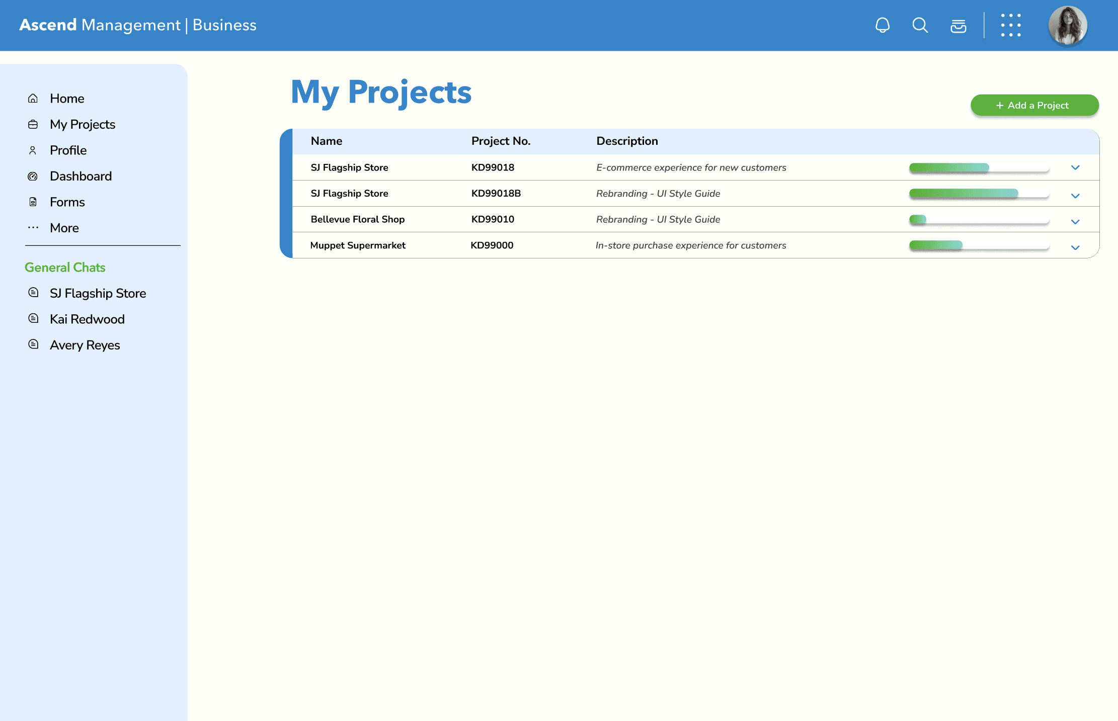Open the Avery Reyes chat link

85,345
